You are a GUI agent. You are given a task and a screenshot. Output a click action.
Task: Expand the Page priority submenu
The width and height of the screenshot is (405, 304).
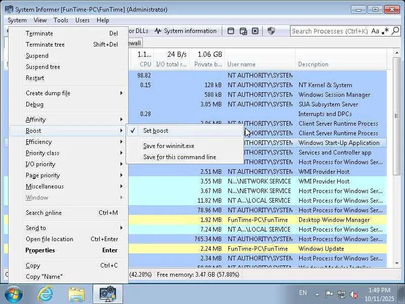coord(68,175)
